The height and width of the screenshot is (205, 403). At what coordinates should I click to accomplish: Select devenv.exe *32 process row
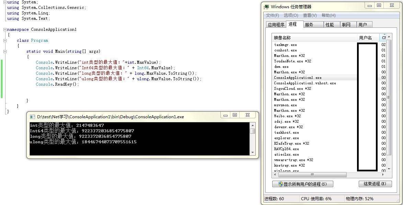[329, 127]
